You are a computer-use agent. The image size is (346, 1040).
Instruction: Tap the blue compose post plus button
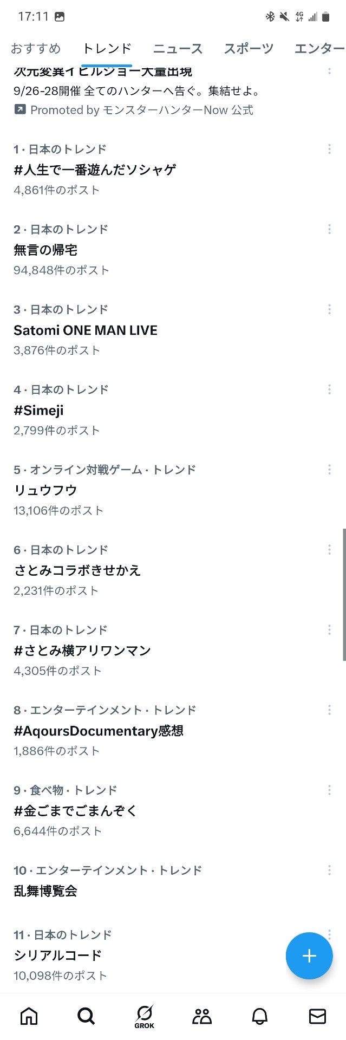click(309, 955)
